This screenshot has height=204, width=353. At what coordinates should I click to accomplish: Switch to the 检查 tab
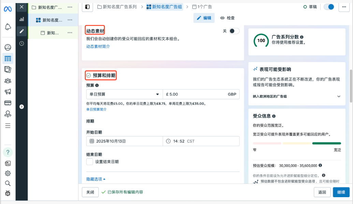click(x=227, y=18)
